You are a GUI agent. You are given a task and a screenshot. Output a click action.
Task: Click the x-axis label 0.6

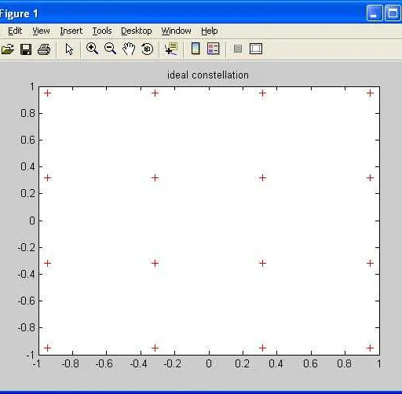pyautogui.click(x=310, y=363)
